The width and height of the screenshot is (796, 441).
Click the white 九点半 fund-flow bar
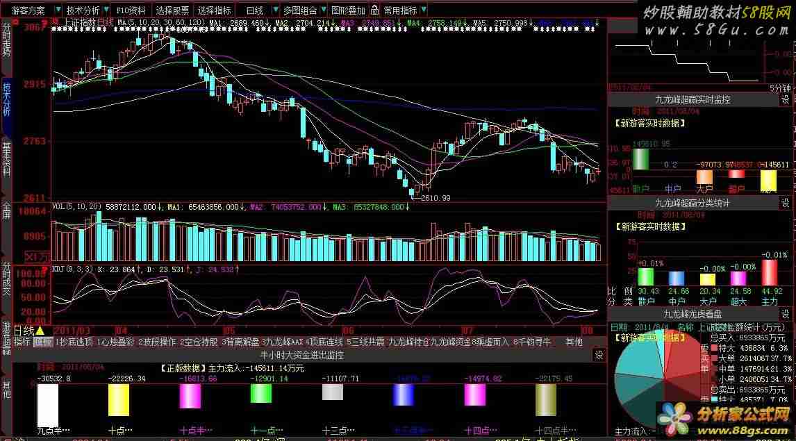(x=48, y=405)
